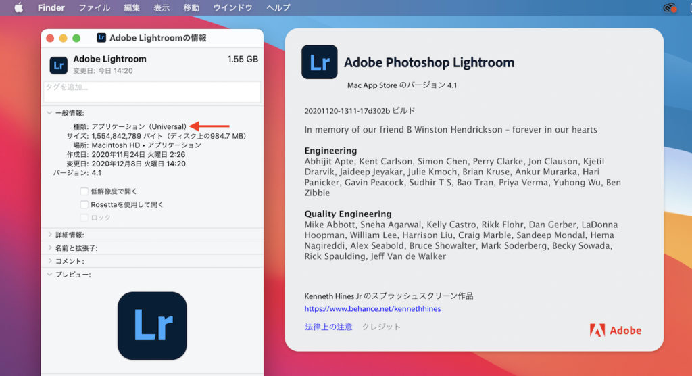Open the Finder menu
The image size is (692, 376).
(x=51, y=7)
